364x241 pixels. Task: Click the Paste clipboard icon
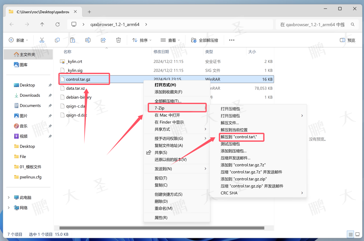point(72,40)
